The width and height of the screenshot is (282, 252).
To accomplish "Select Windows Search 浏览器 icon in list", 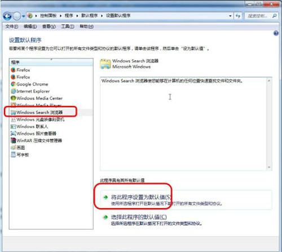I will (13, 112).
